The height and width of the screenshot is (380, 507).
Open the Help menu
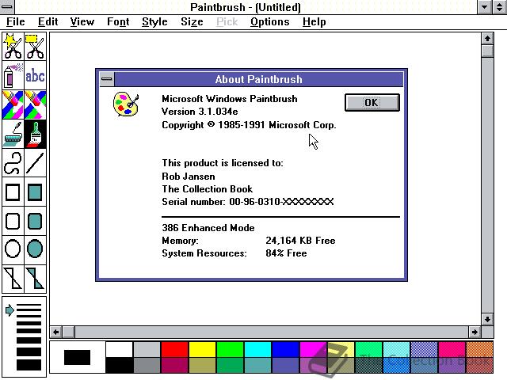[314, 21]
